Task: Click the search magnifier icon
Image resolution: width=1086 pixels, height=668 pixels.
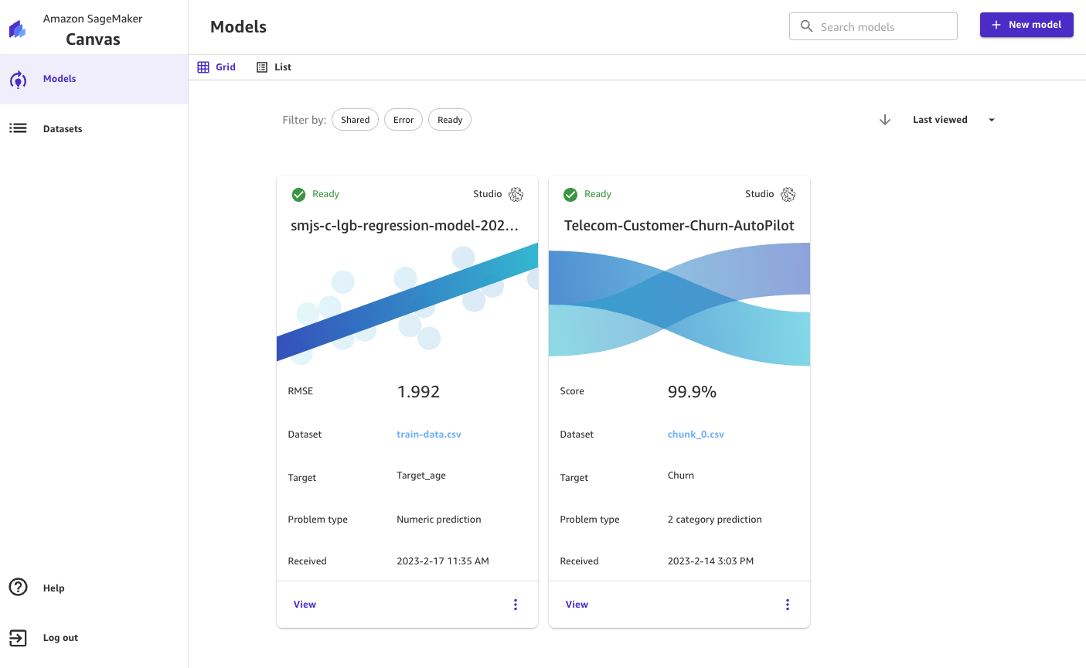Action: [x=806, y=26]
